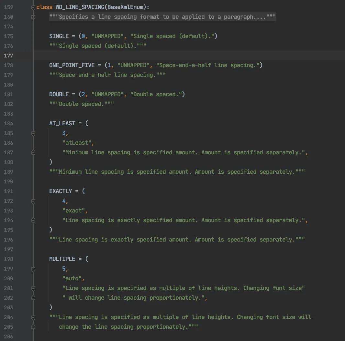Click the fold end marker at line 202
Image resolution: width=345 pixels, height=341 pixels.
tap(33, 297)
